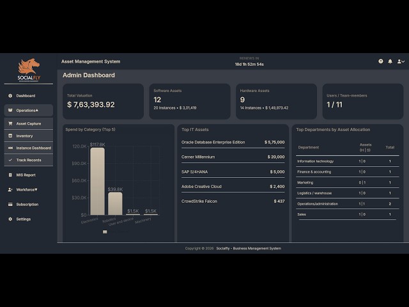Click the renewal countdown 18d timer

[249, 64]
